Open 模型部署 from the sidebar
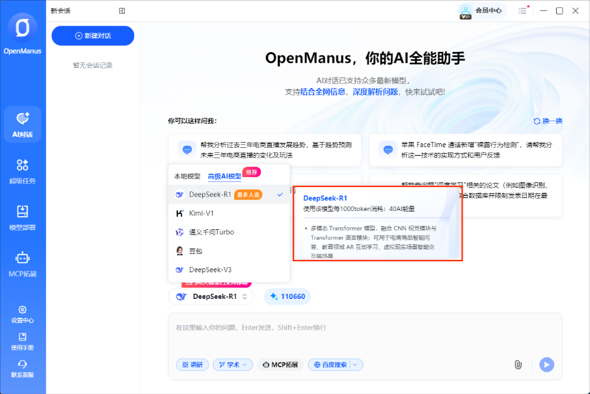 (22, 215)
